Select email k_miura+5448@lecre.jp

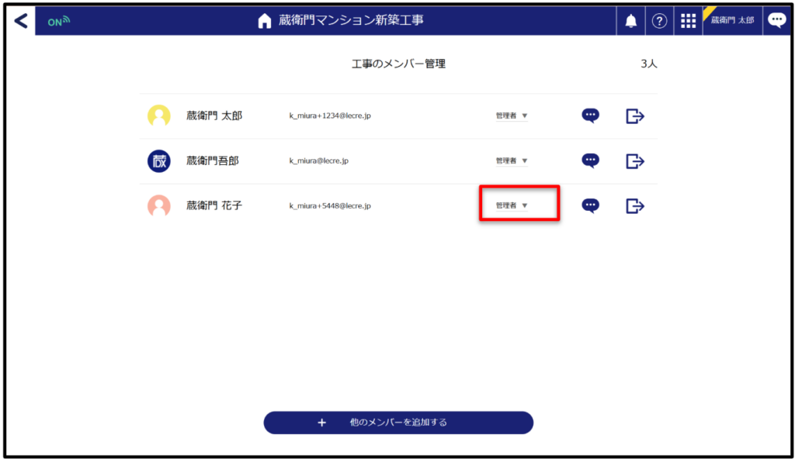pos(330,206)
